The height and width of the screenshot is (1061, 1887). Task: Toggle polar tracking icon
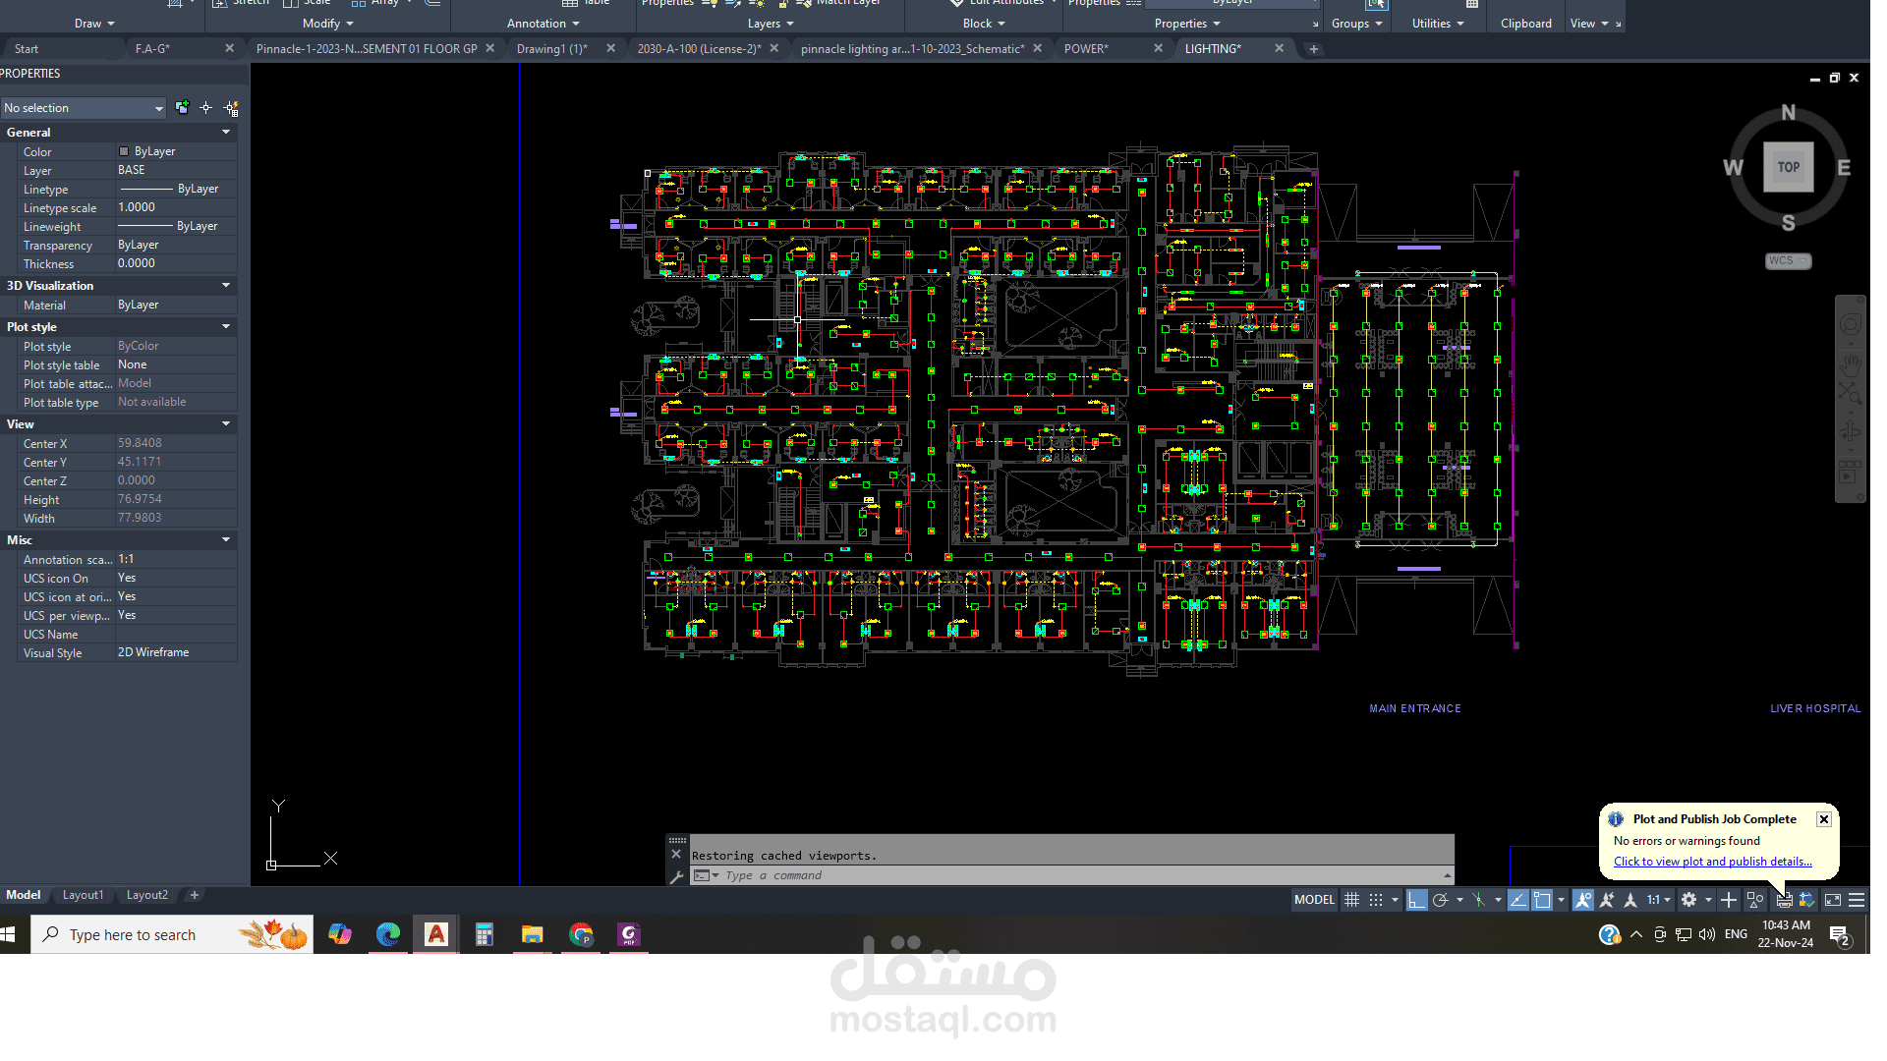[x=1441, y=900]
